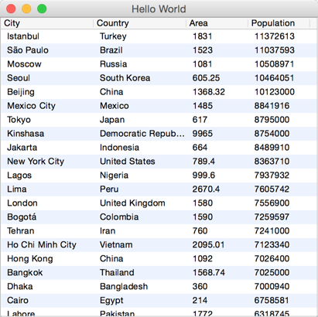
Task: Select the population value 7937932
Action: (272, 176)
